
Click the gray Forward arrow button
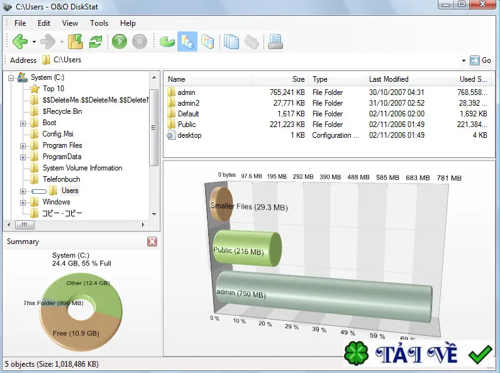[48, 42]
